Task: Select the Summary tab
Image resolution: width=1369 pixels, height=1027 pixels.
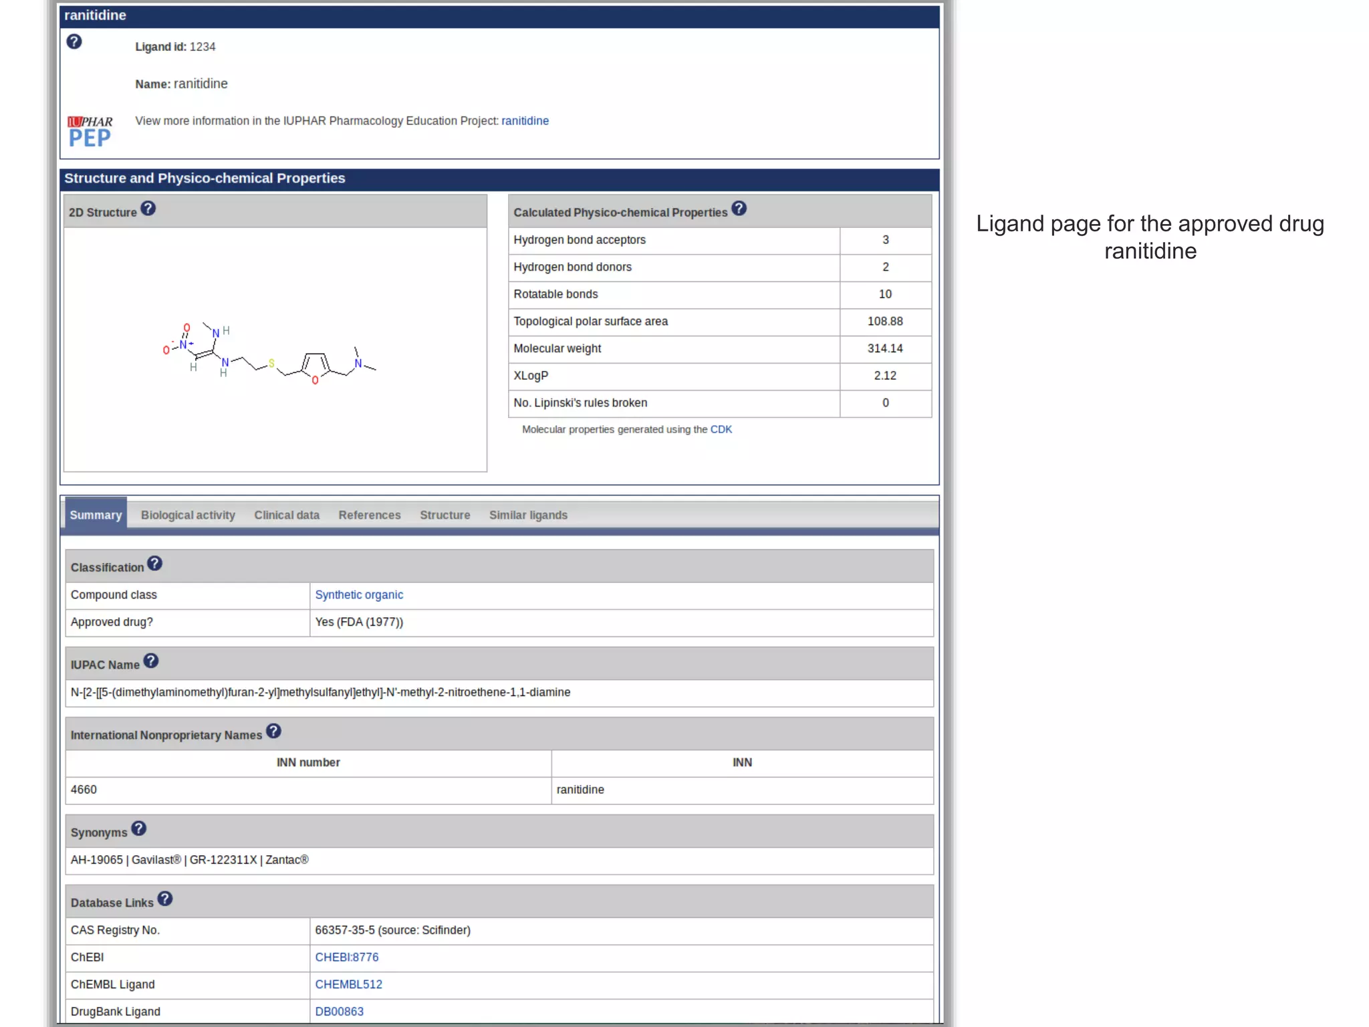Action: coord(96,515)
